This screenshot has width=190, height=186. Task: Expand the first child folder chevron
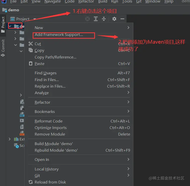click(15, 32)
